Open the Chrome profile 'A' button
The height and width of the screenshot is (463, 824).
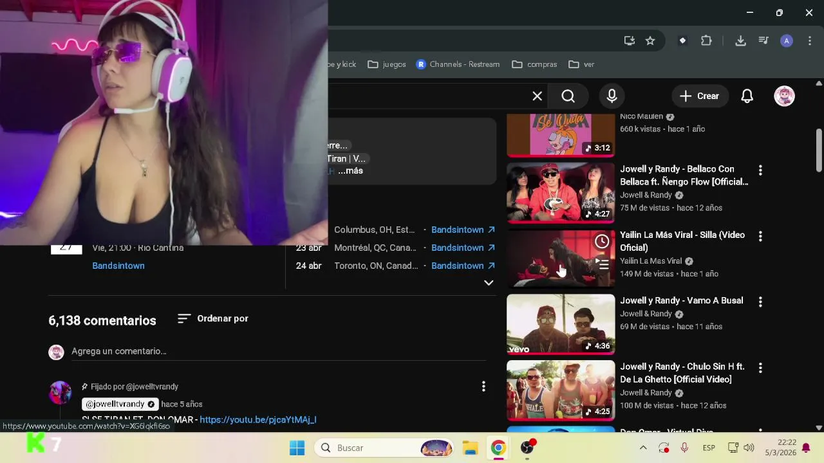tap(786, 41)
